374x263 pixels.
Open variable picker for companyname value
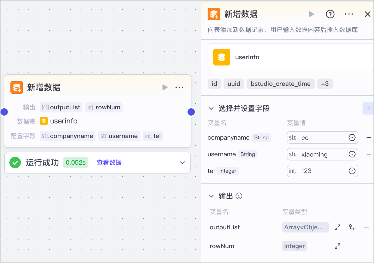point(352,138)
